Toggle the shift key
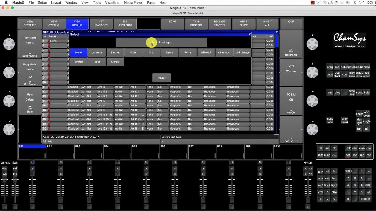This screenshot has height=211, width=376. pyautogui.click(x=320, y=155)
